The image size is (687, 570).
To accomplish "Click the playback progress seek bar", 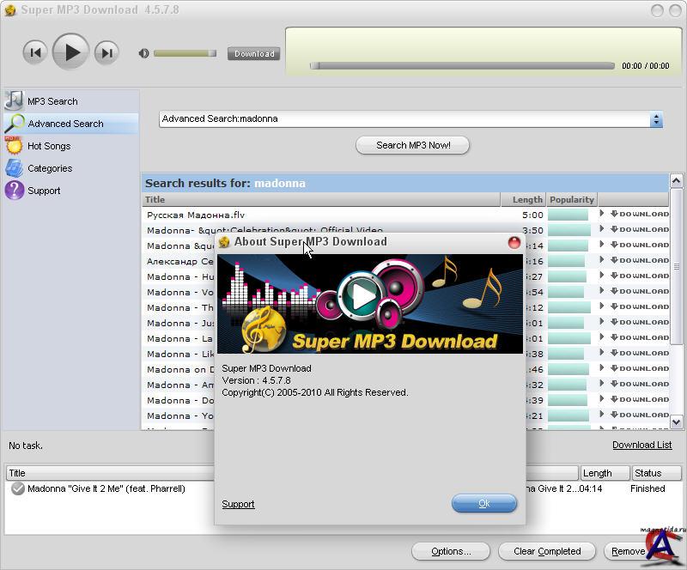I will (x=464, y=65).
